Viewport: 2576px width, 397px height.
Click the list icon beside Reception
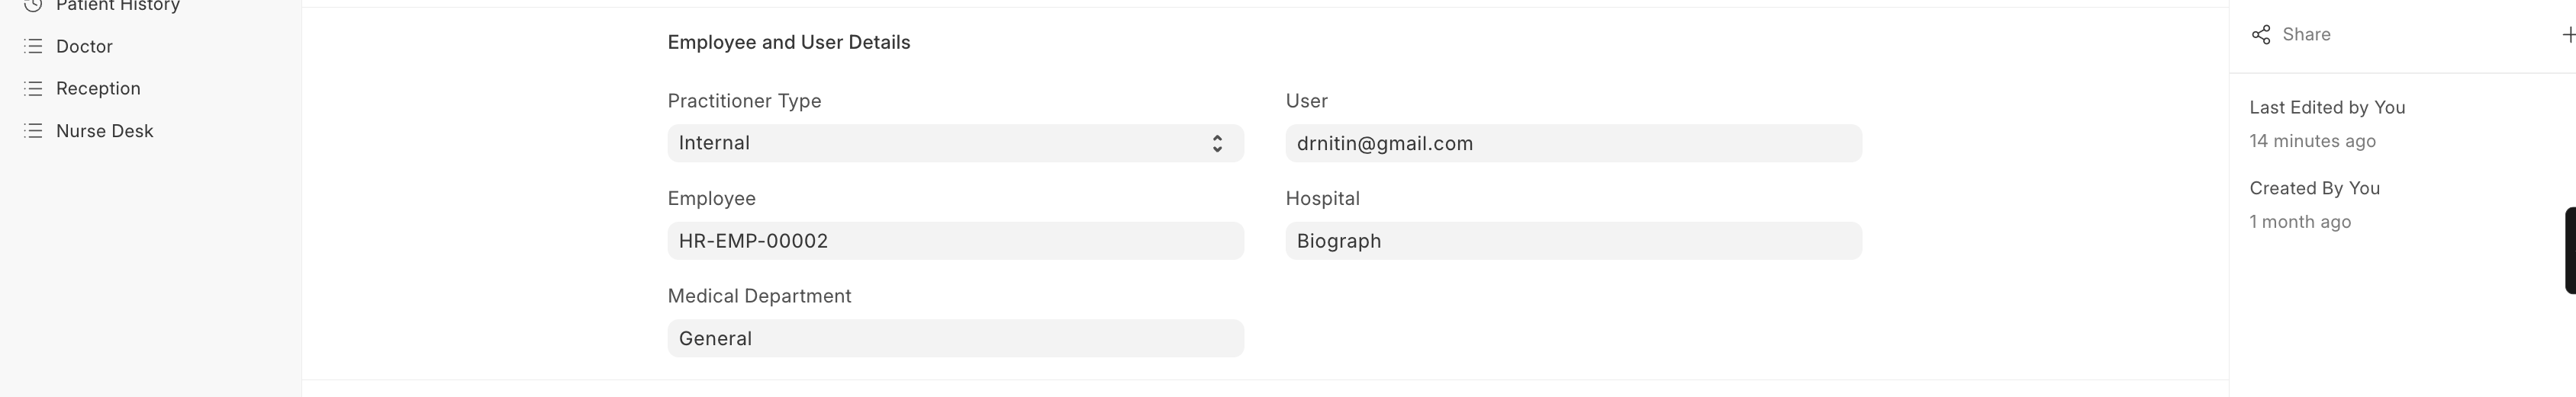point(33,88)
